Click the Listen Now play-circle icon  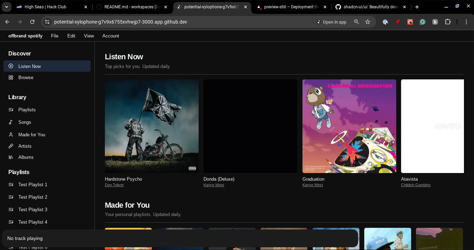pos(11,66)
